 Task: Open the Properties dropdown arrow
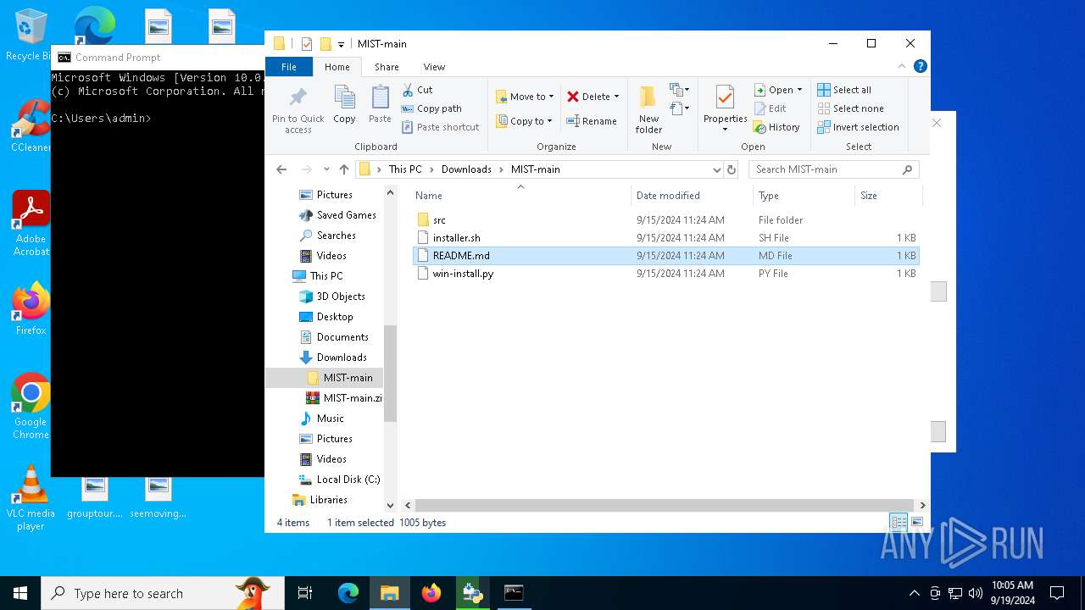tap(725, 130)
